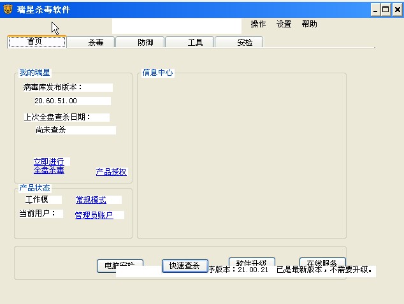Click the 当前用户 label
The height and width of the screenshot is (304, 404).
point(38,214)
